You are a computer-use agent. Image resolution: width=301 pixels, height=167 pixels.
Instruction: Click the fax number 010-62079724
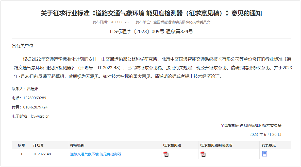tap(35, 107)
